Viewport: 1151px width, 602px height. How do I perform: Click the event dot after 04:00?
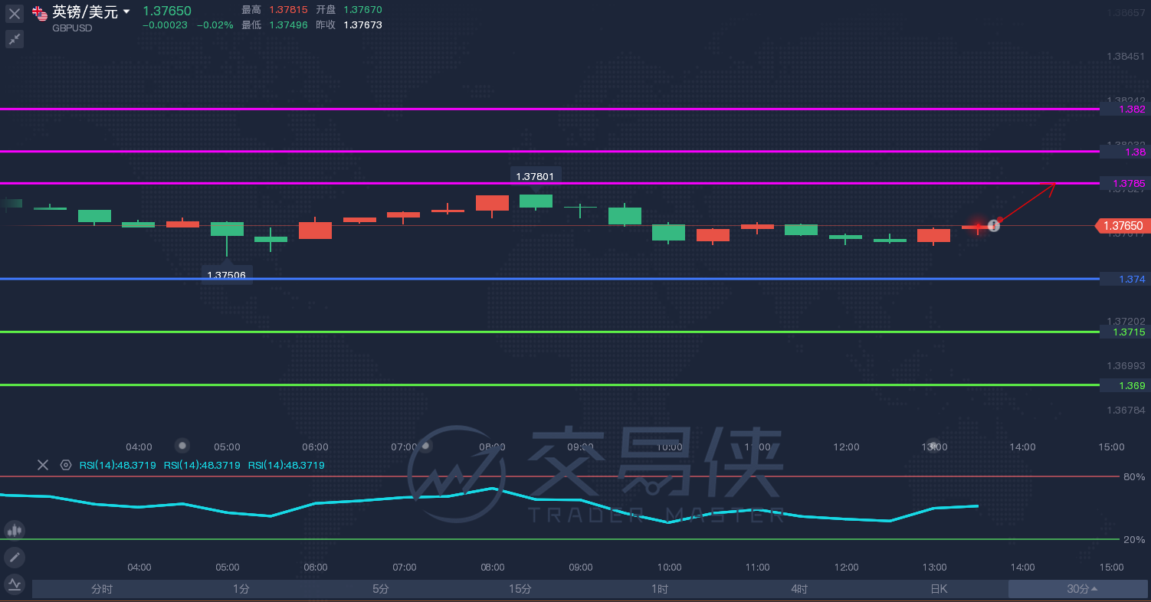point(182,445)
